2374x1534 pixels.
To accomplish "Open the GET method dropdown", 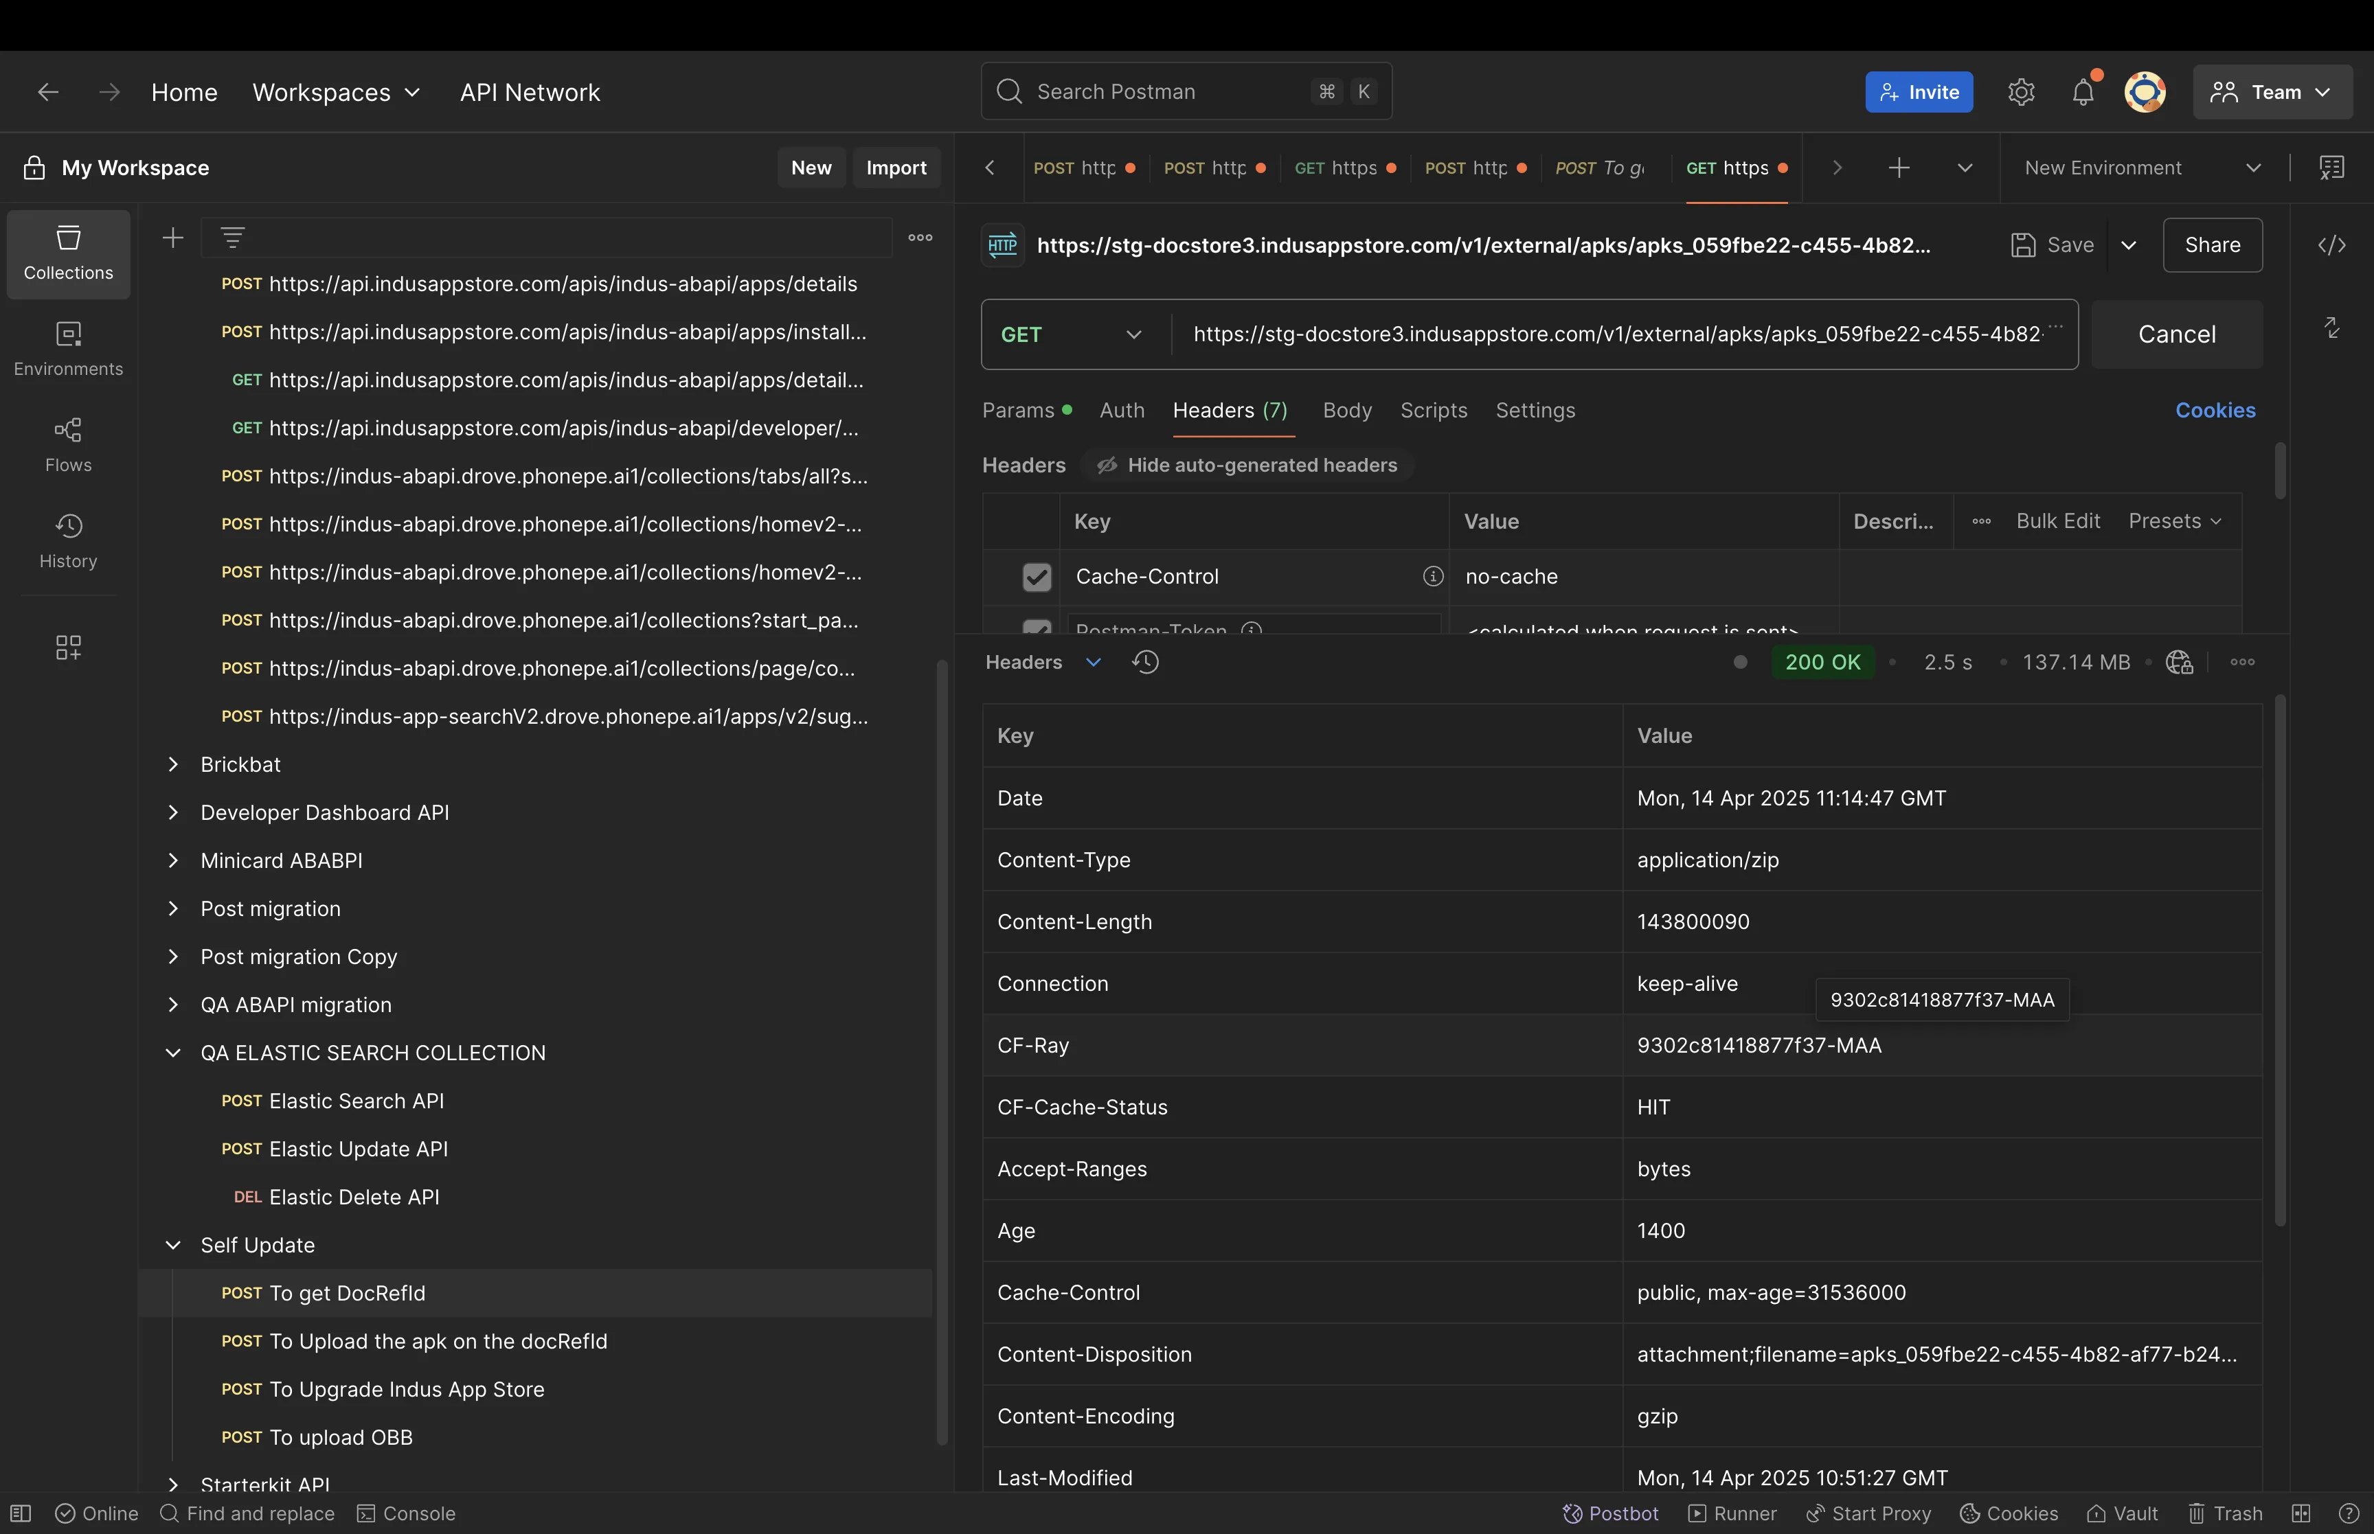I will (x=1071, y=334).
